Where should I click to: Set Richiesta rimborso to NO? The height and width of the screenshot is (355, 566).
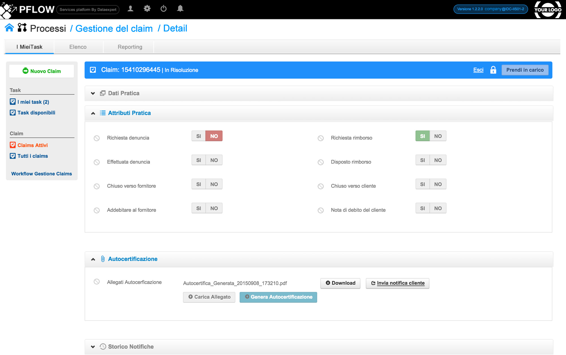438,136
